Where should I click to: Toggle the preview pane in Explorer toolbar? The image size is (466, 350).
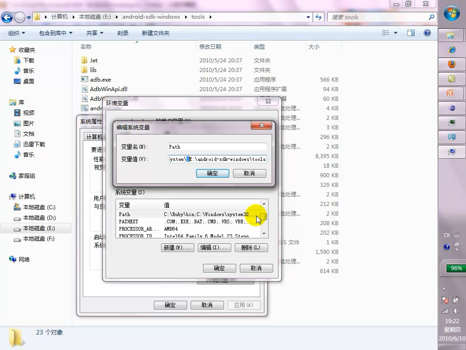tap(410, 33)
